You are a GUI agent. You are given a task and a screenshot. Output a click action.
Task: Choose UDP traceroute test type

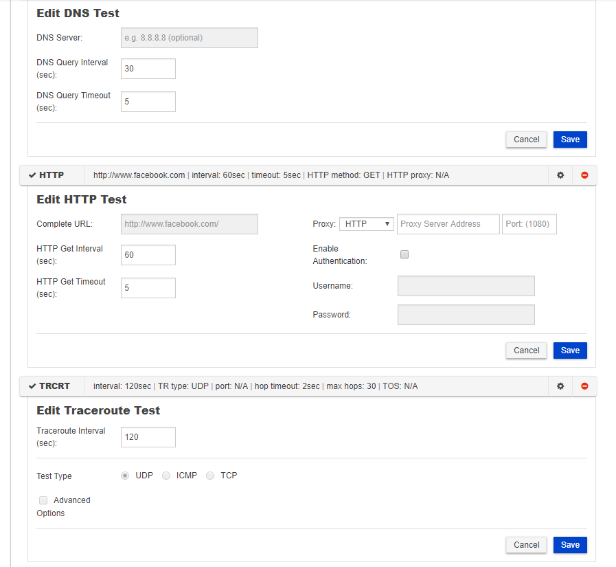125,476
